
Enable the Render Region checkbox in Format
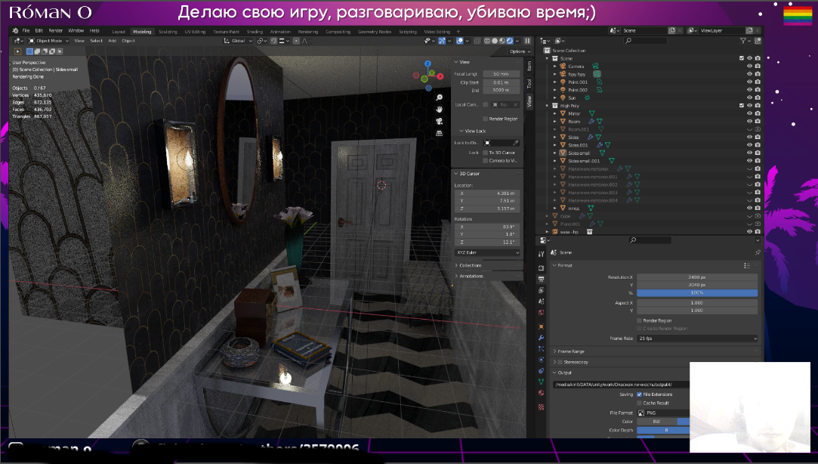tap(640, 320)
